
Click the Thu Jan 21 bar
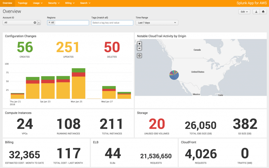18,96
